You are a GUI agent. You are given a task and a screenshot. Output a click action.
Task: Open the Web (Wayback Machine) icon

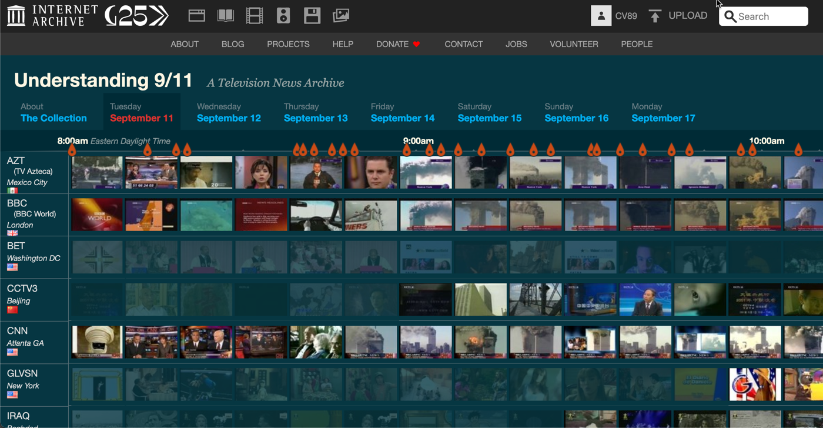196,16
